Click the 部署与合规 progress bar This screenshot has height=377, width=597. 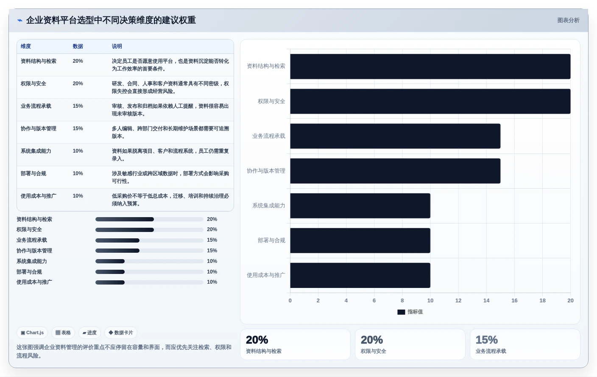coord(149,272)
